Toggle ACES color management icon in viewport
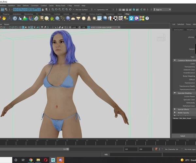 (89, 27)
